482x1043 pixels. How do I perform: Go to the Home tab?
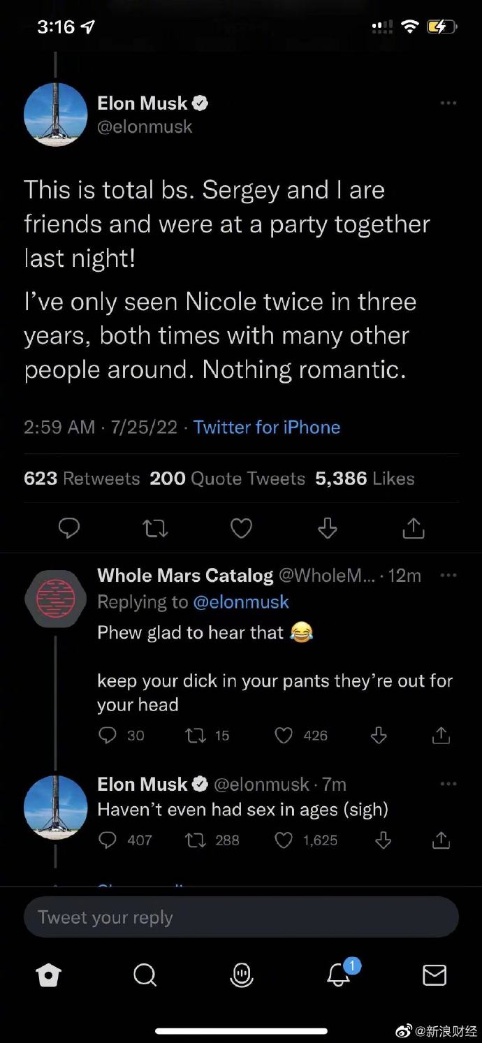point(48,975)
